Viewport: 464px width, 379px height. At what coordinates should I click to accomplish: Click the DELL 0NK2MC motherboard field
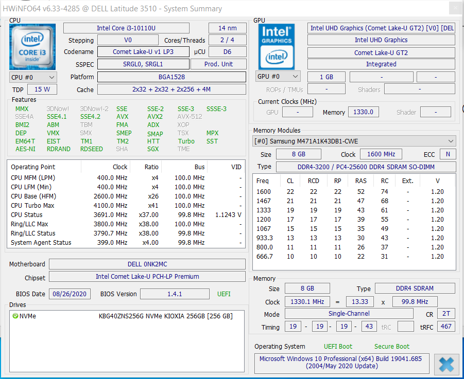tap(147, 264)
